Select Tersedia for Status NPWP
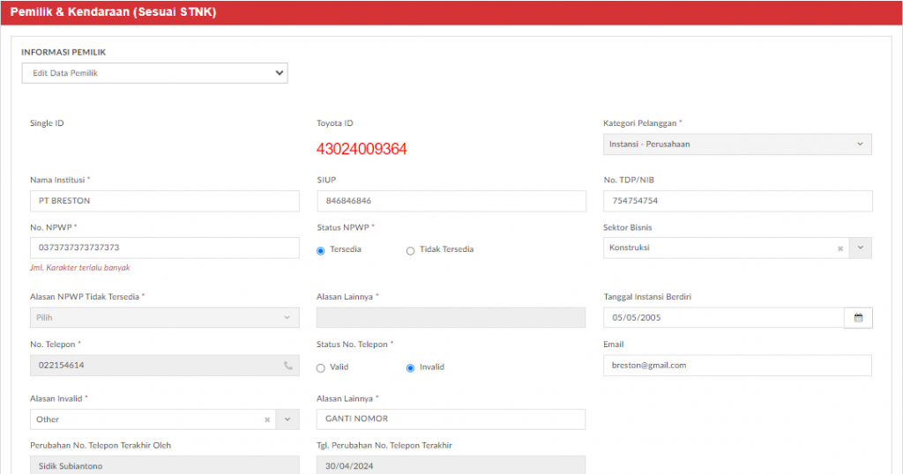Screen dimensions: 903x474 (x=321, y=251)
